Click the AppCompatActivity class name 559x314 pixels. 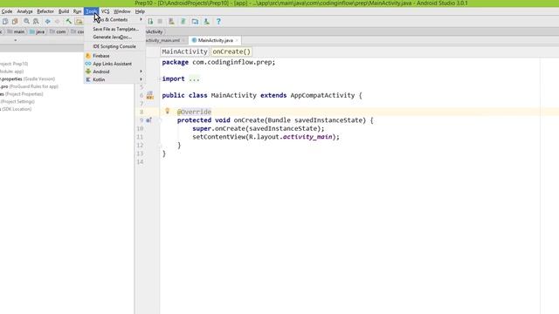[x=322, y=95]
